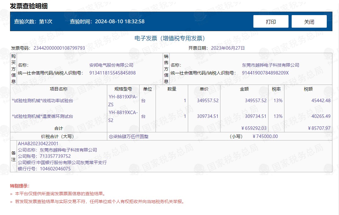Click the 查验时间 2024-08-10 18:32:58 text
The height and width of the screenshot is (215, 339).
107,21
